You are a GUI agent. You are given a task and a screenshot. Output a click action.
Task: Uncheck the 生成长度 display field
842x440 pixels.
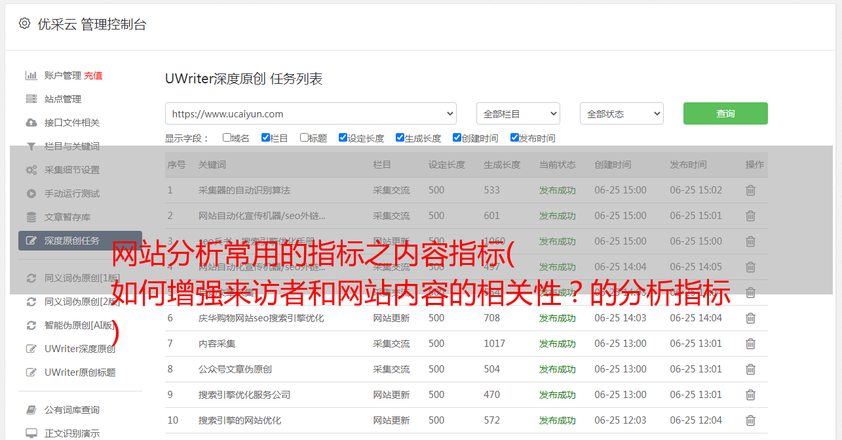click(x=400, y=138)
